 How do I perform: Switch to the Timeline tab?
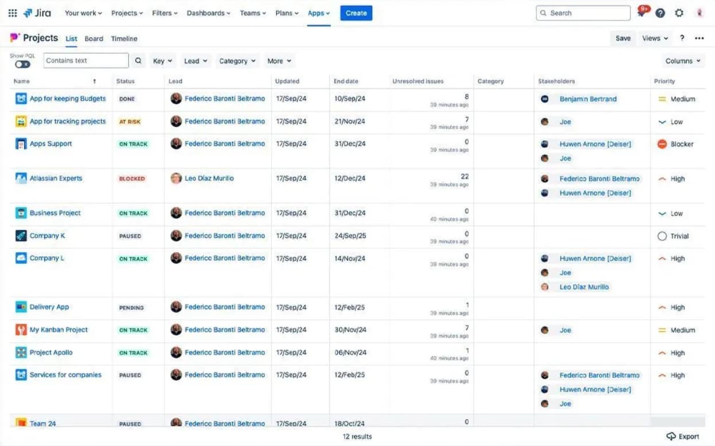click(x=124, y=39)
